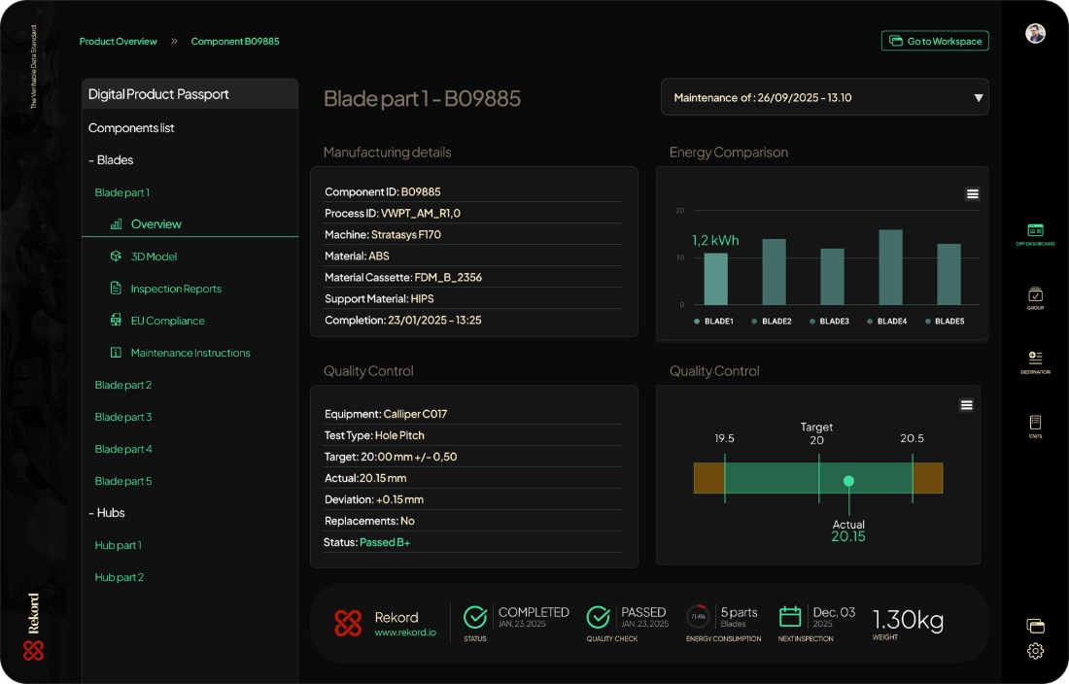Image resolution: width=1069 pixels, height=684 pixels.
Task: Open Inspection Reports section
Action: (176, 289)
